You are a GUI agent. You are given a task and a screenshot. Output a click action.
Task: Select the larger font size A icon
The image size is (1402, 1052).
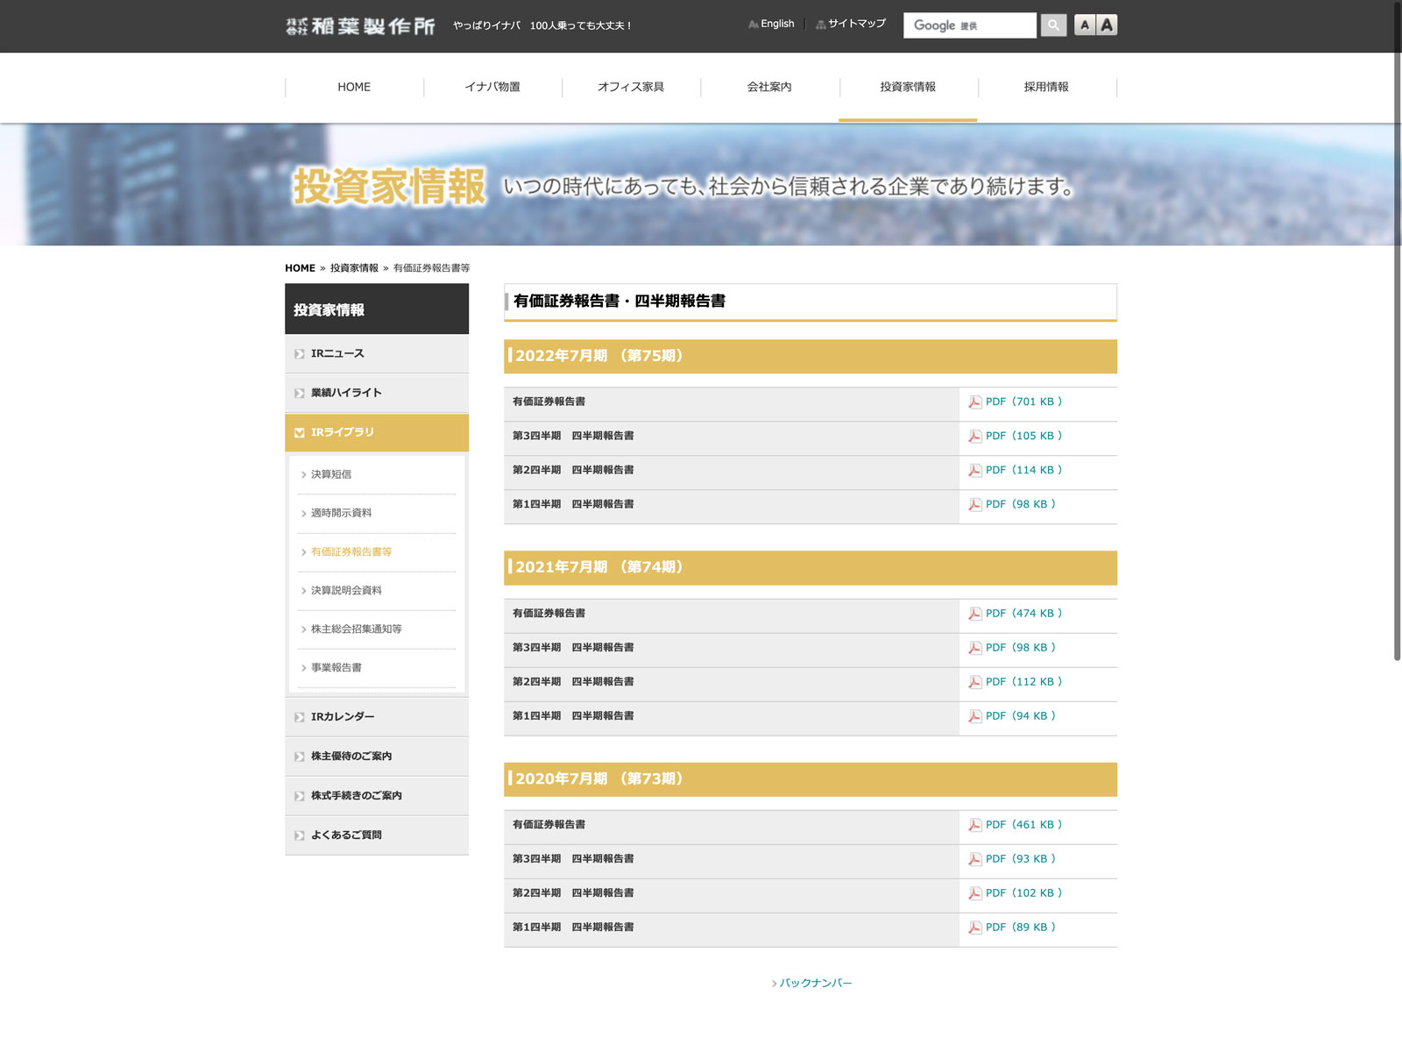coord(1107,25)
